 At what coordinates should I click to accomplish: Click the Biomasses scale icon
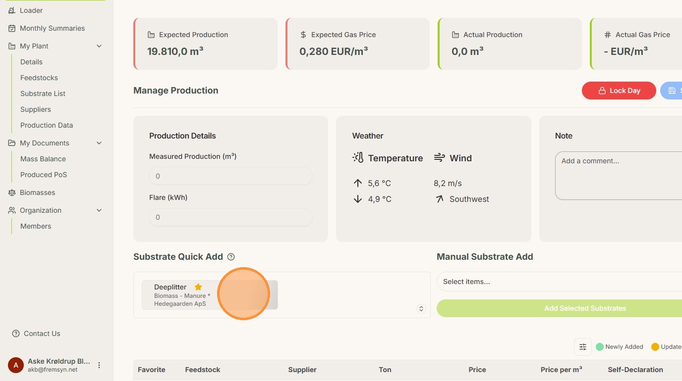12,192
